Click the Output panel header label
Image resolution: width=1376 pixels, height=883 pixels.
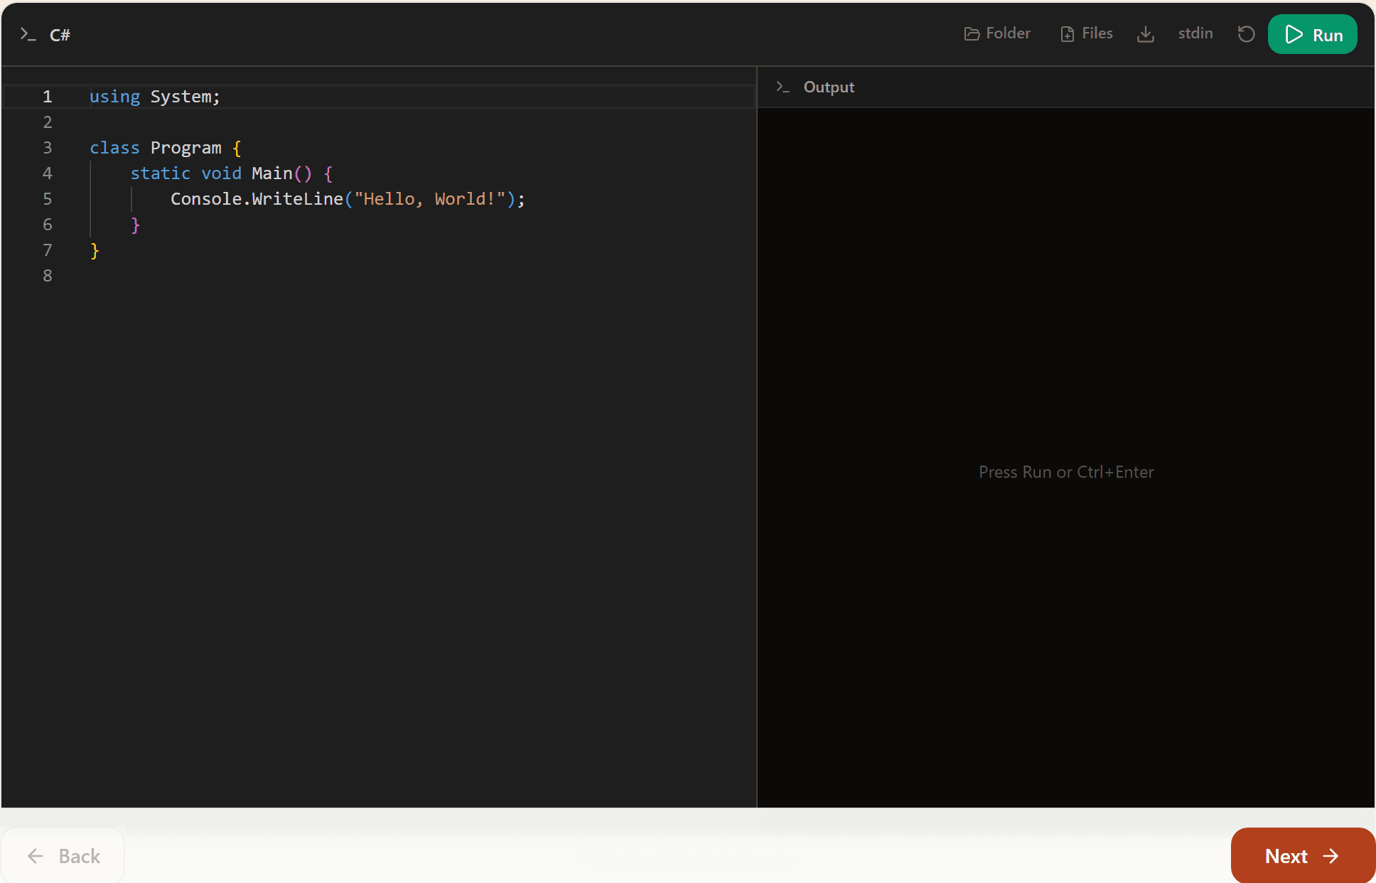pyautogui.click(x=829, y=87)
